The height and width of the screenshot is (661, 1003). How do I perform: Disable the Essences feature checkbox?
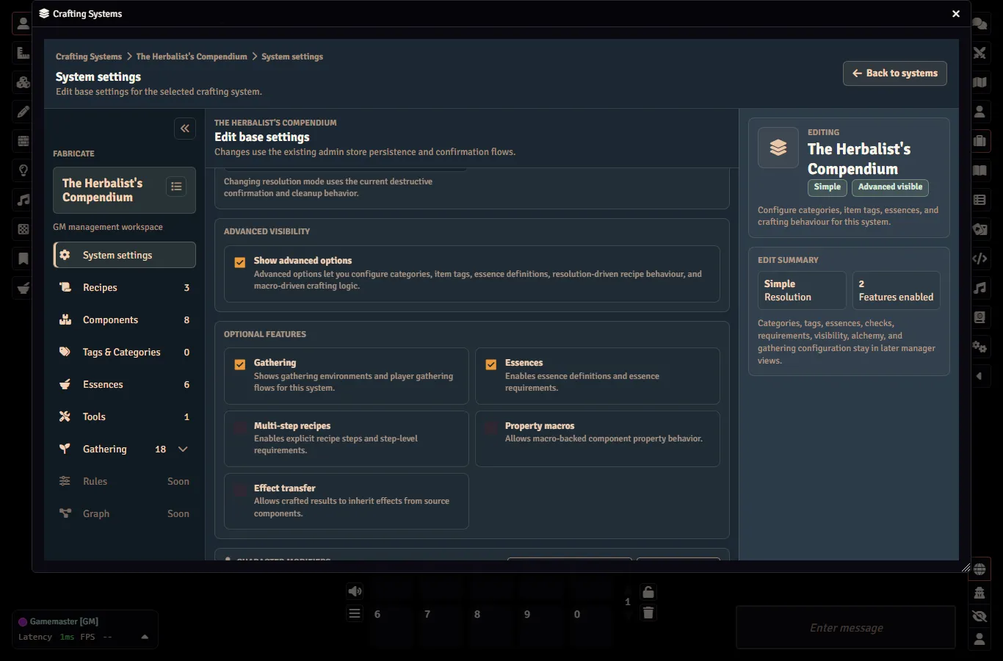[x=491, y=364]
